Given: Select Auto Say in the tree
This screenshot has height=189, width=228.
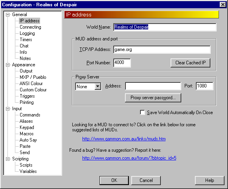Looking at the screenshot, I should pos(28,140).
